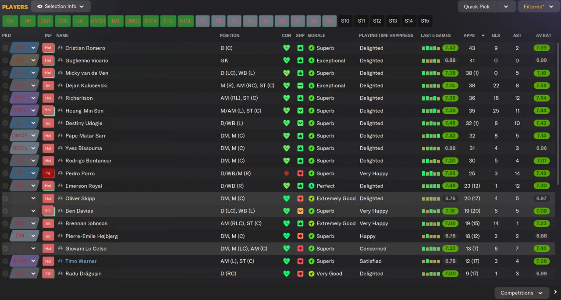
Task: Click Oliver Skipp's red sharpness icon
Action: tap(300, 198)
